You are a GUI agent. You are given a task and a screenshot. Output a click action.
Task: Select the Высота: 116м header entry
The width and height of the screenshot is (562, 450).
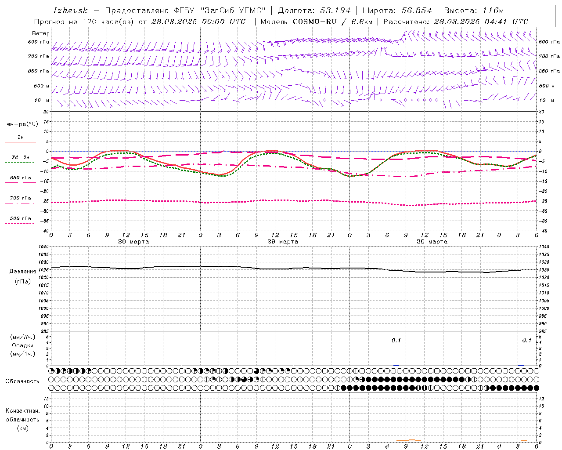pos(474,11)
